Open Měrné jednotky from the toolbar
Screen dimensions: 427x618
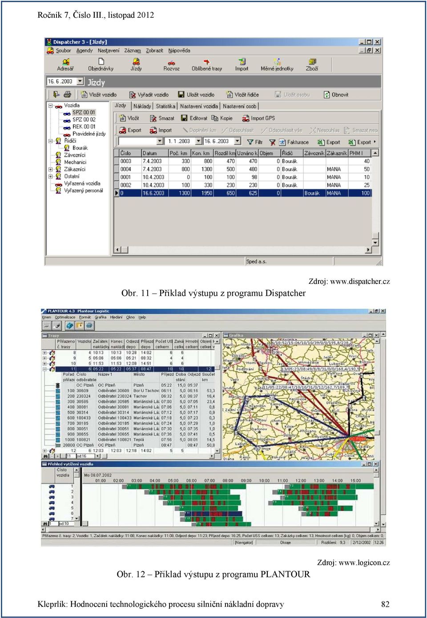click(x=277, y=65)
